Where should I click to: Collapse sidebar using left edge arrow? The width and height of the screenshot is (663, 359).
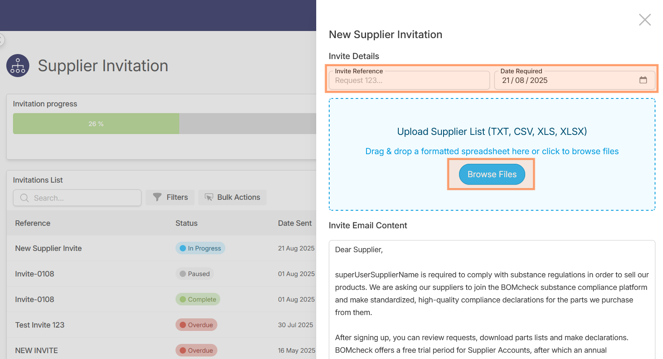click(x=1, y=40)
